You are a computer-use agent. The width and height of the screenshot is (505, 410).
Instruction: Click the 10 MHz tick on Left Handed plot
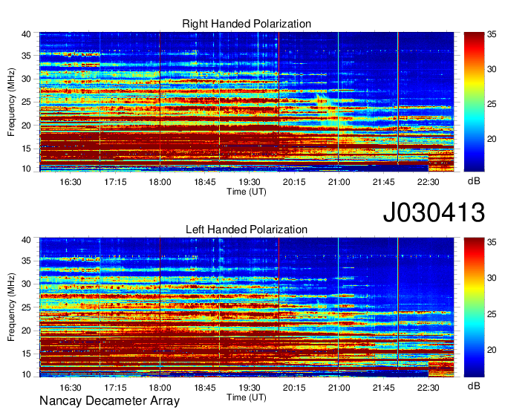(27, 374)
